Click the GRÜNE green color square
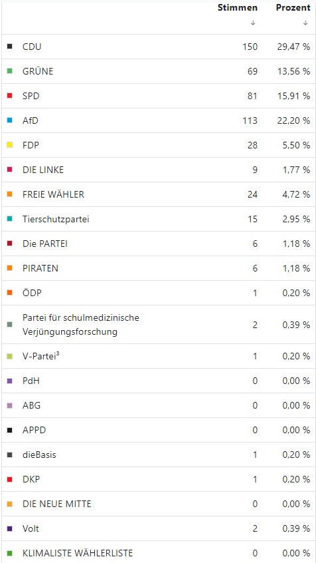The image size is (316, 563). click(10, 71)
